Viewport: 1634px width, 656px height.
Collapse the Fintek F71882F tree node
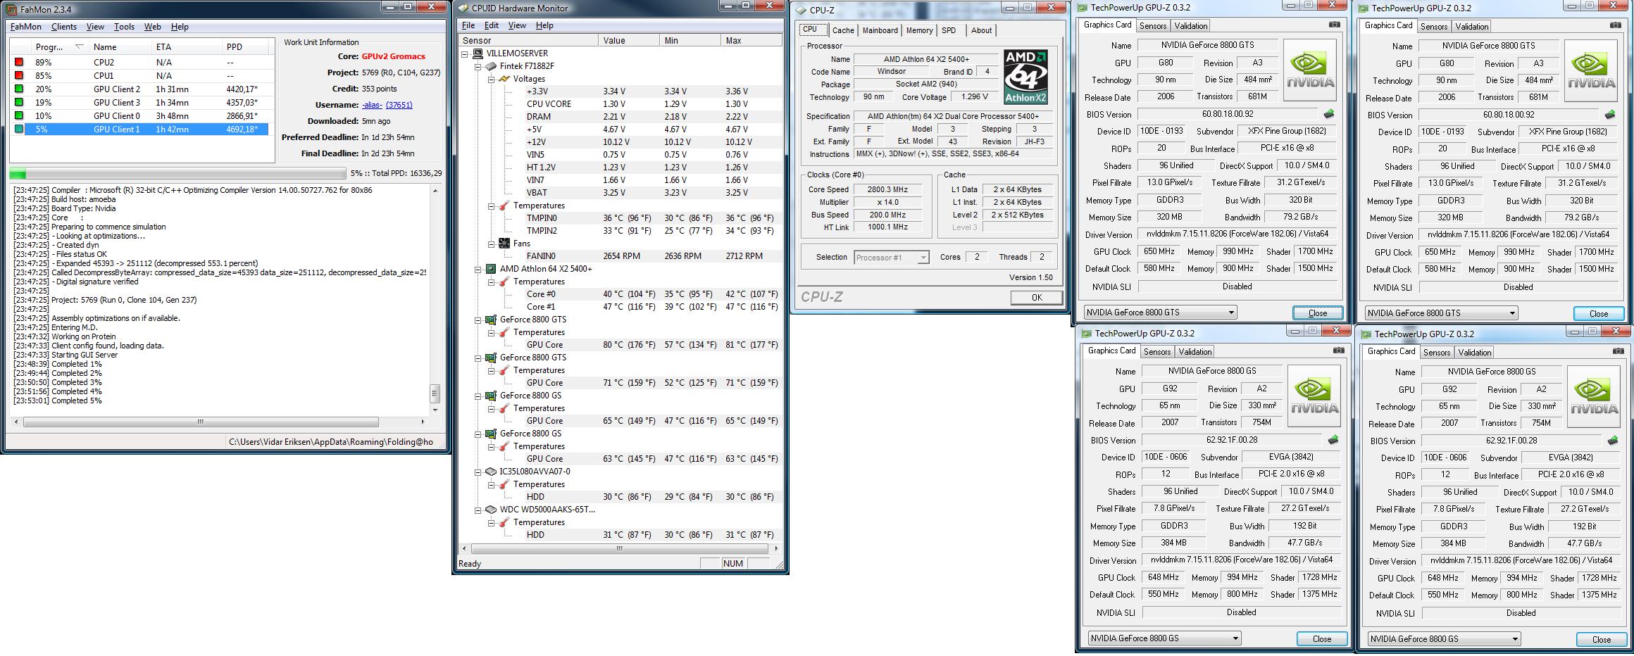pyautogui.click(x=478, y=66)
